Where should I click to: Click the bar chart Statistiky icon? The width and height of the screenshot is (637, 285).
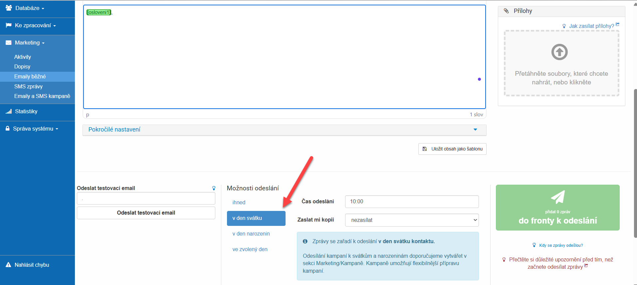coord(9,112)
